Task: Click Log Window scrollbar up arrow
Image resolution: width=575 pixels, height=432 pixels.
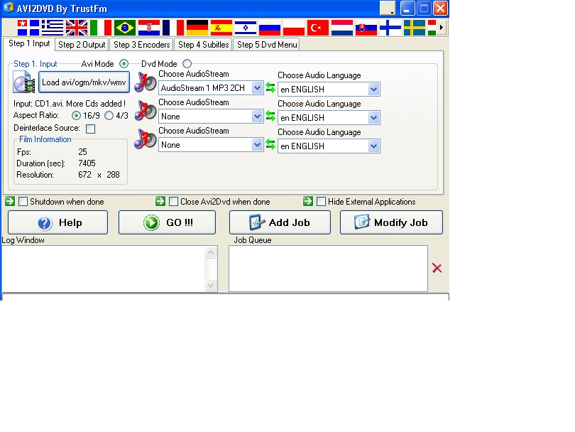Action: point(211,252)
